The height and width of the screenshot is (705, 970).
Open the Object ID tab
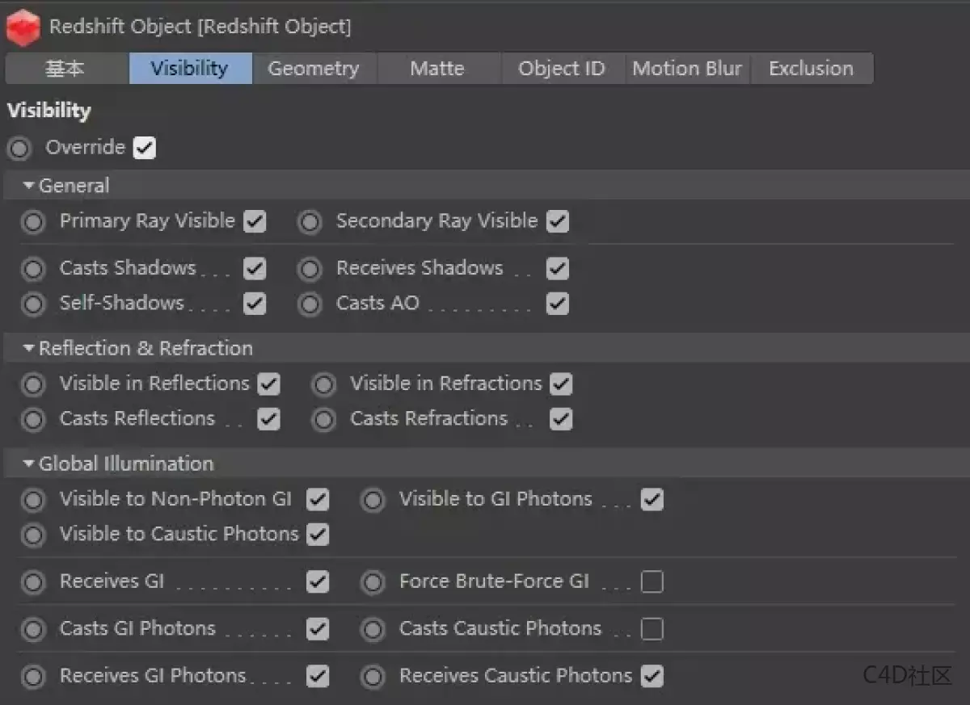tap(561, 69)
